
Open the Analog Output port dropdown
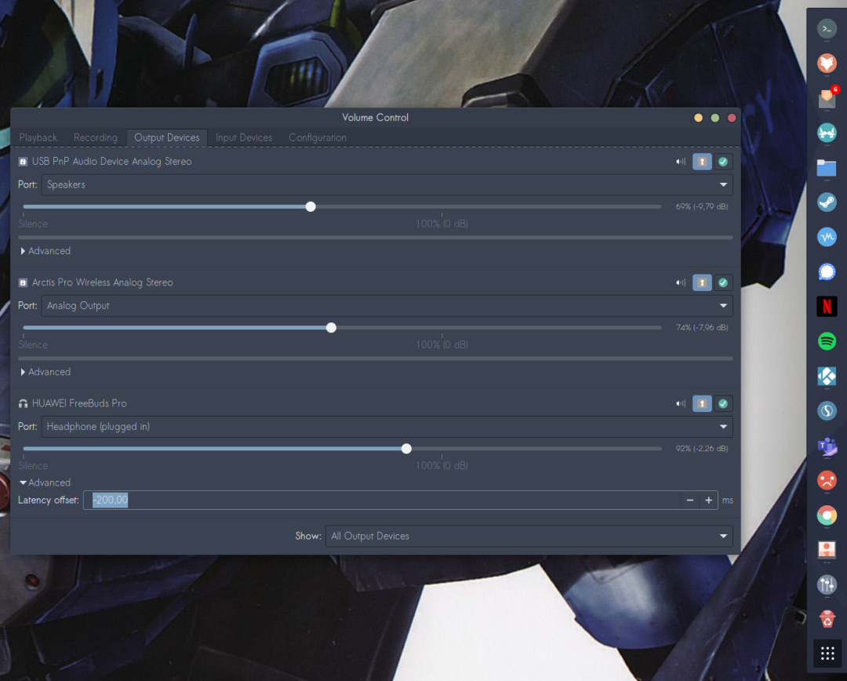[x=387, y=306]
